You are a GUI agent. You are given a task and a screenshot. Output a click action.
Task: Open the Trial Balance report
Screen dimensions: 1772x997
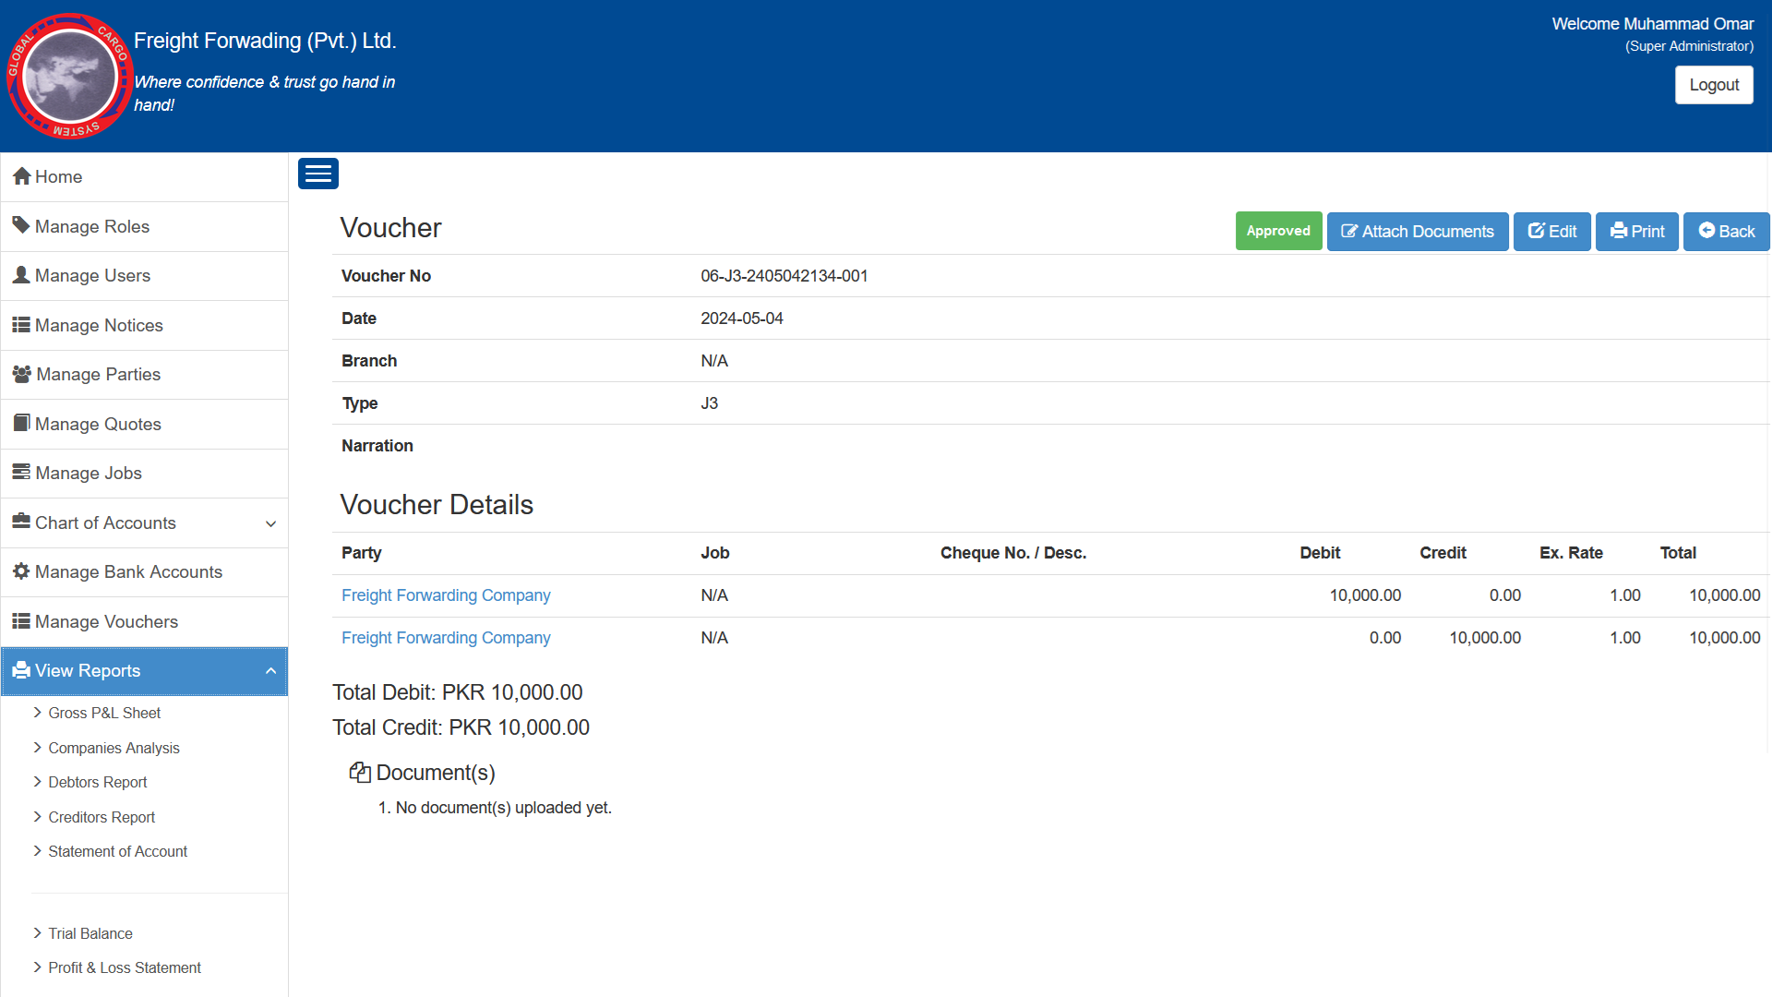pos(90,933)
